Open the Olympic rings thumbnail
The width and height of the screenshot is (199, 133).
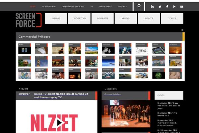159,61
